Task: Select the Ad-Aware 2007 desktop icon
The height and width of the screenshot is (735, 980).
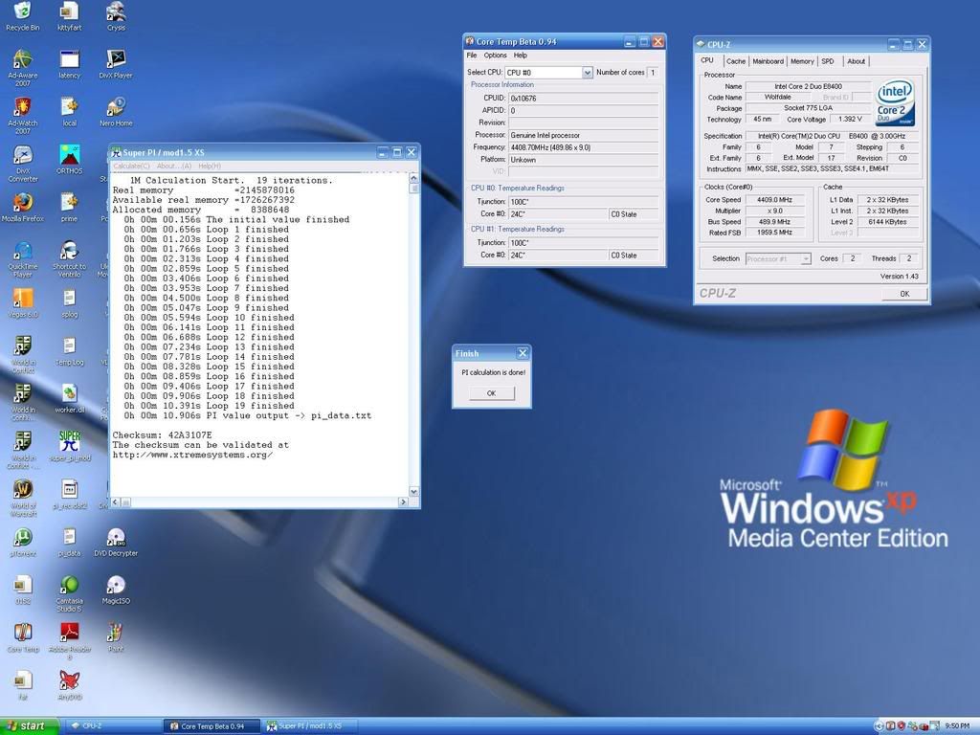Action: click(x=23, y=68)
